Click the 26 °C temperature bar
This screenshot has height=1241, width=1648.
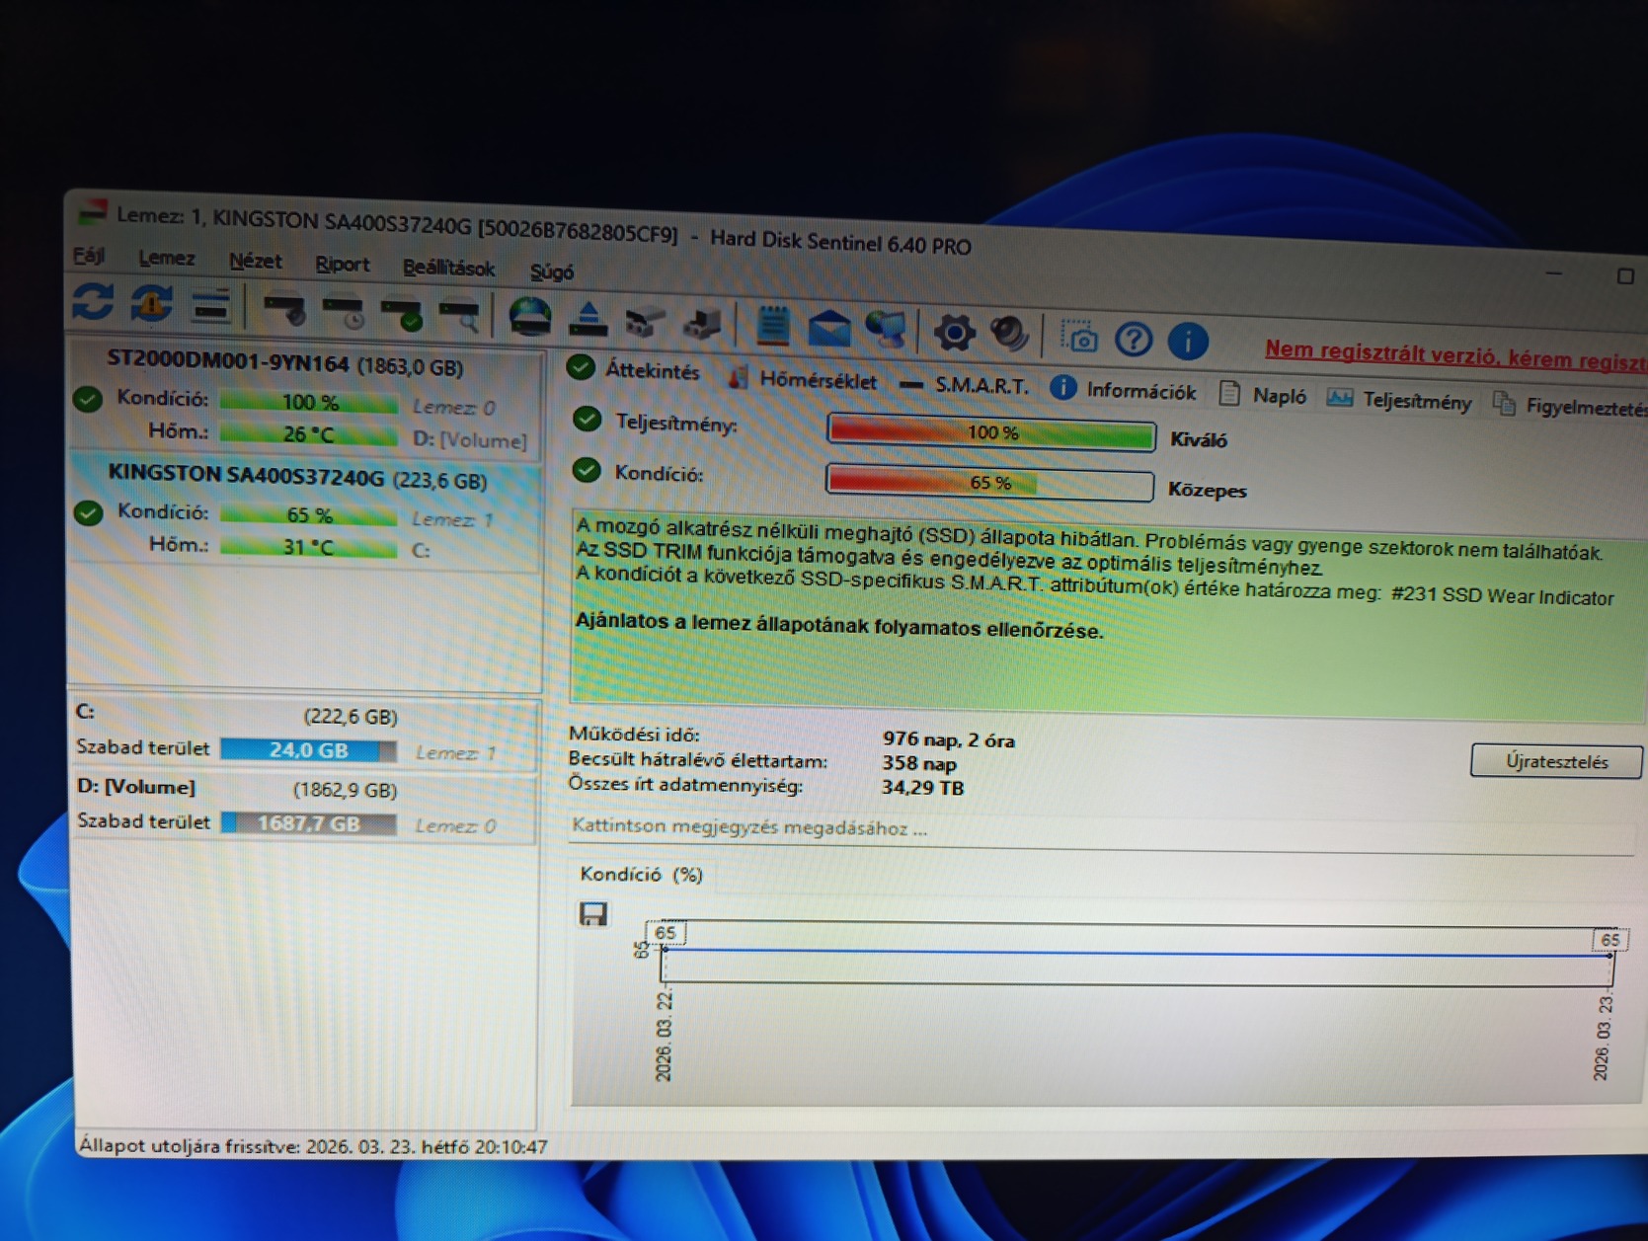[x=309, y=433]
